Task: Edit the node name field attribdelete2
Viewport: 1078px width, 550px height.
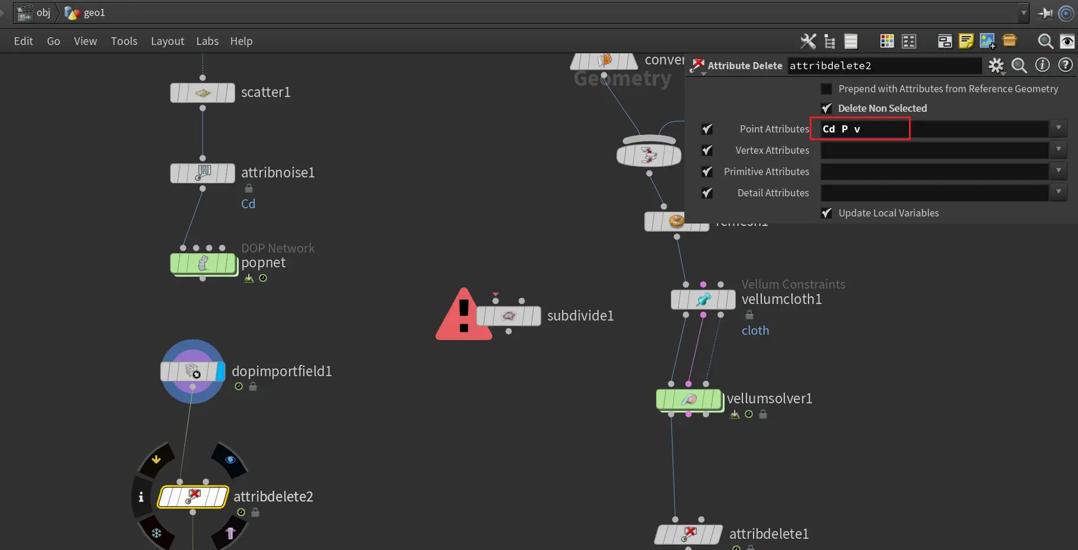Action: pos(884,66)
